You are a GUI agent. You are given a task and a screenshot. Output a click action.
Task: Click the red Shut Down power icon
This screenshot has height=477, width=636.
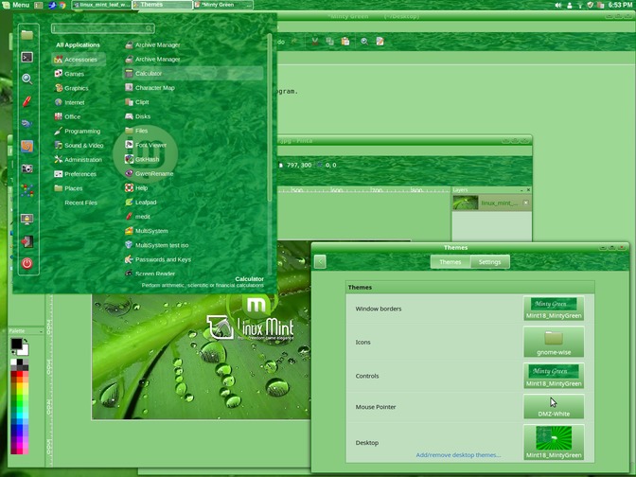point(27,264)
